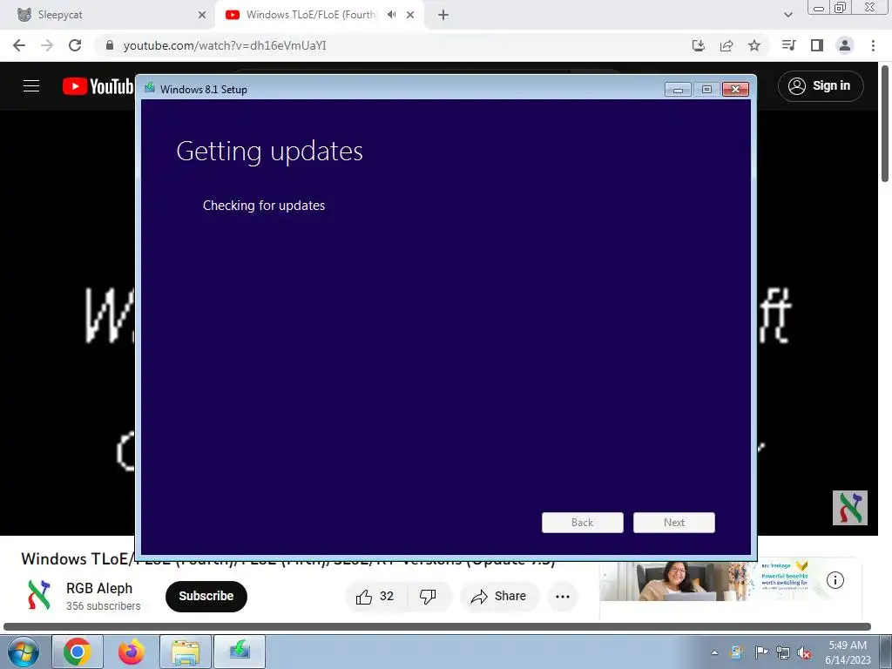The width and height of the screenshot is (892, 669).
Task: Click the Windows 8.1 Setup title bar icon
Action: tap(150, 88)
